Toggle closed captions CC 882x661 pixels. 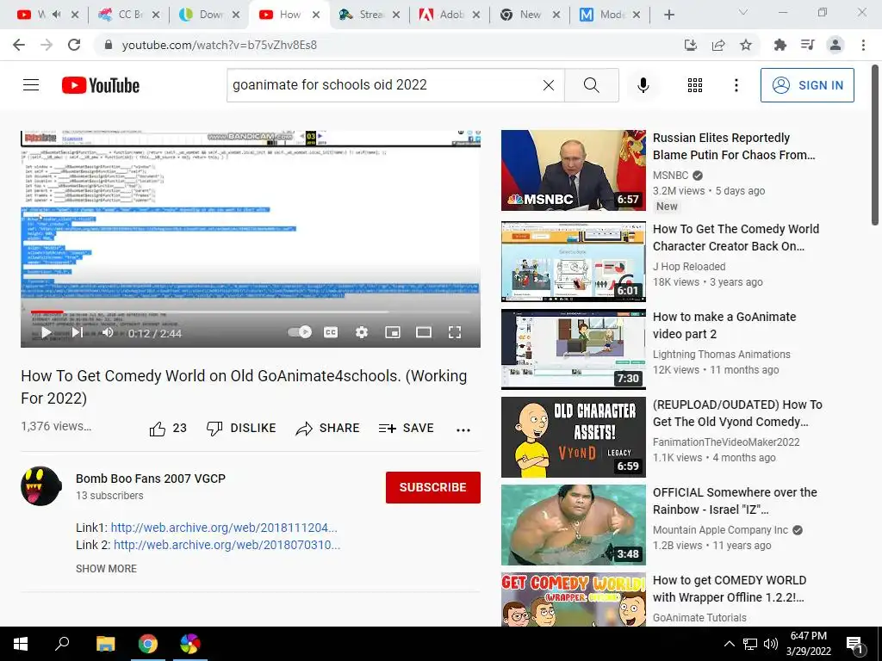pyautogui.click(x=331, y=333)
